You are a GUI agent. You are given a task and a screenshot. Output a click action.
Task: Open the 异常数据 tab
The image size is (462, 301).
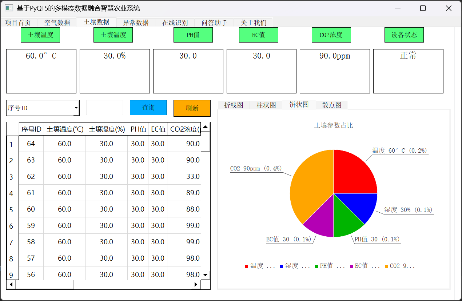(x=136, y=23)
